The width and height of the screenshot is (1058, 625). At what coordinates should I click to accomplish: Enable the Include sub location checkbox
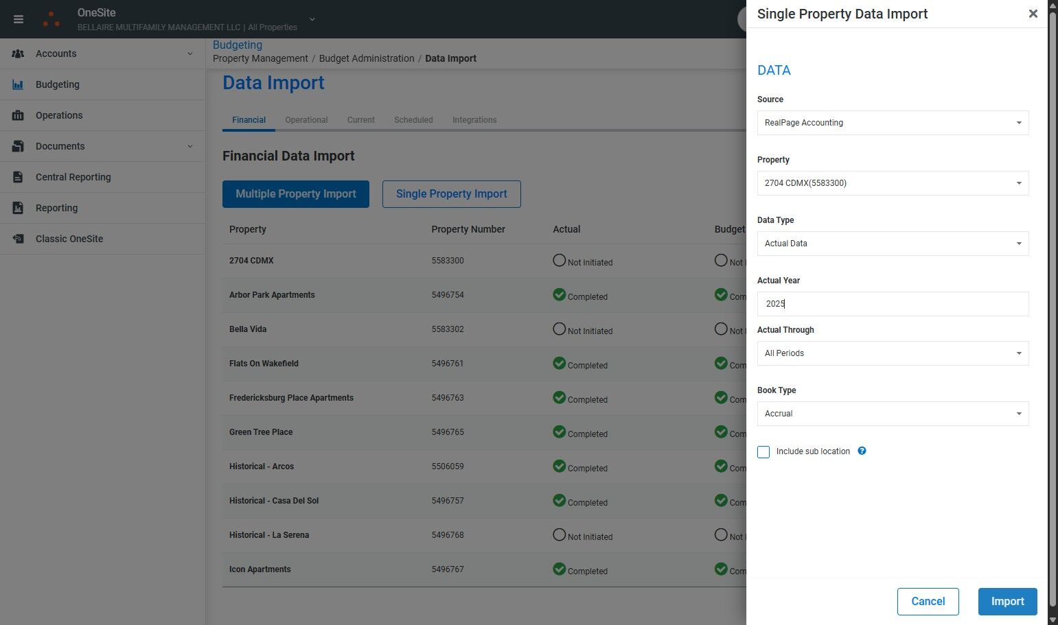763,452
